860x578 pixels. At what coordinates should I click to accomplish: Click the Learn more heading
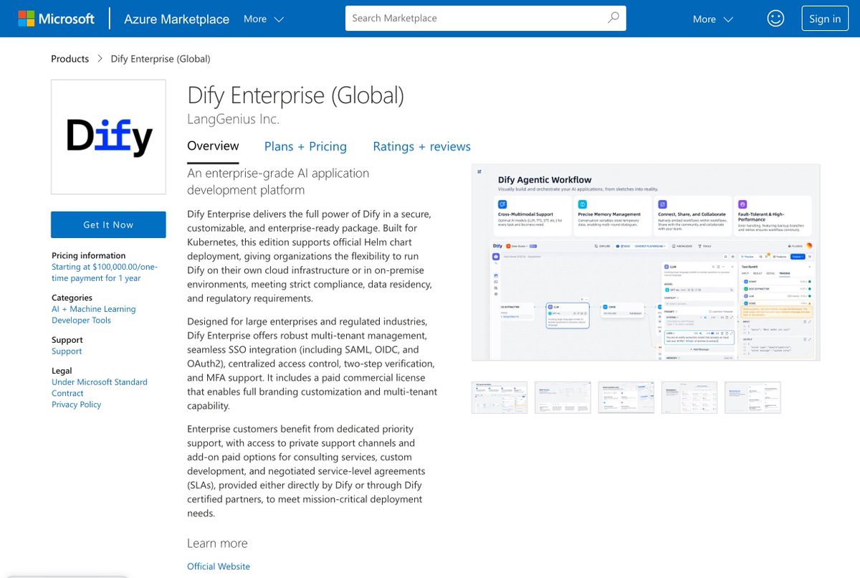click(x=217, y=544)
